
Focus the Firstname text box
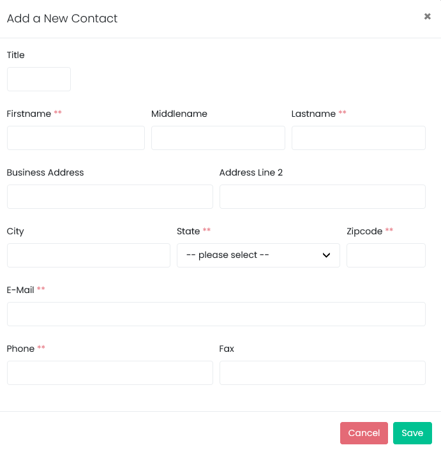76,138
